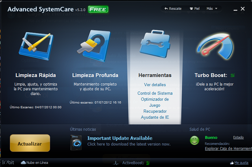The image size is (252, 167).
Task: Click Ver detalles under Herramientas
Action: [155, 85]
